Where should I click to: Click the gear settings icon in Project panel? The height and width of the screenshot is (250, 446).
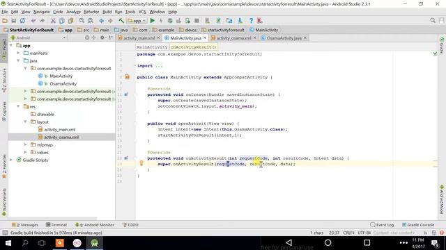coord(102,37)
